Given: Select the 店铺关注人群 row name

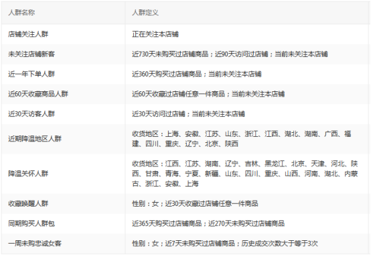Looking at the screenshot, I should point(28,34).
